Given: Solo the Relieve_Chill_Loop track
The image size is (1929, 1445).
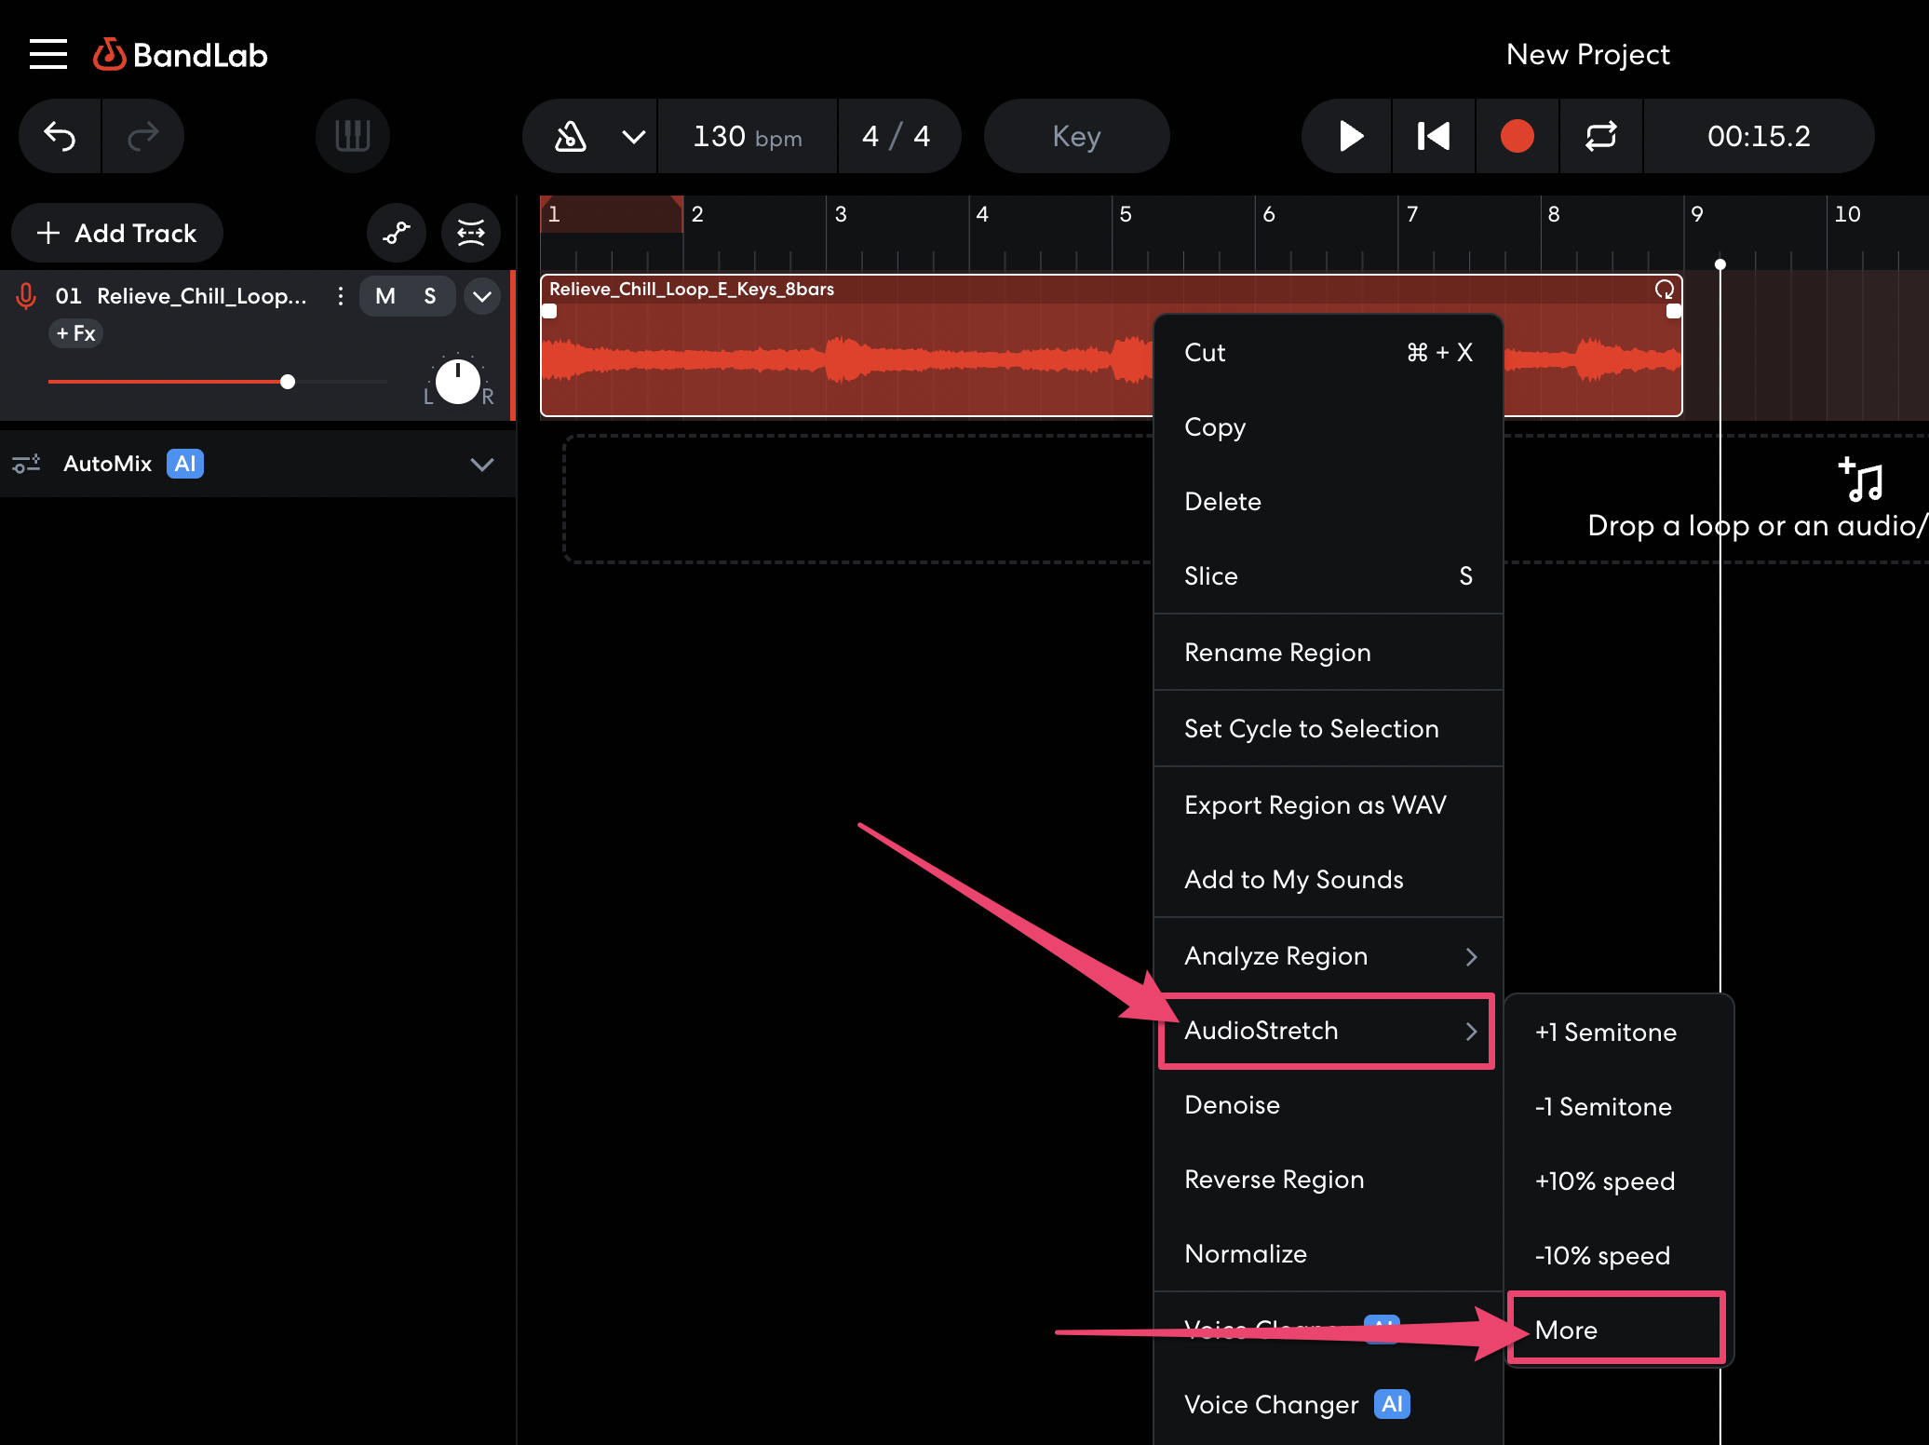Looking at the screenshot, I should (430, 296).
